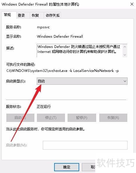Click the service name mpssvc text
Screen dimensions: 136x173
[43, 27]
